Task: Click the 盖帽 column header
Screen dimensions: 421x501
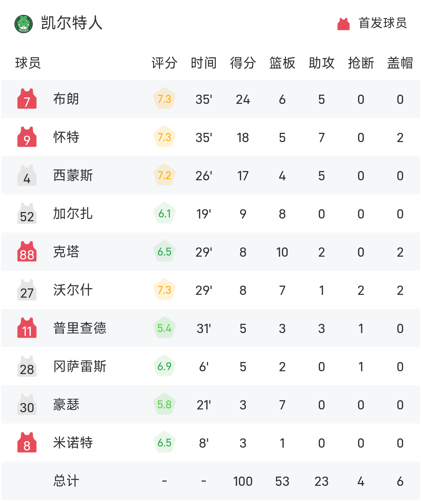Action: click(400, 63)
